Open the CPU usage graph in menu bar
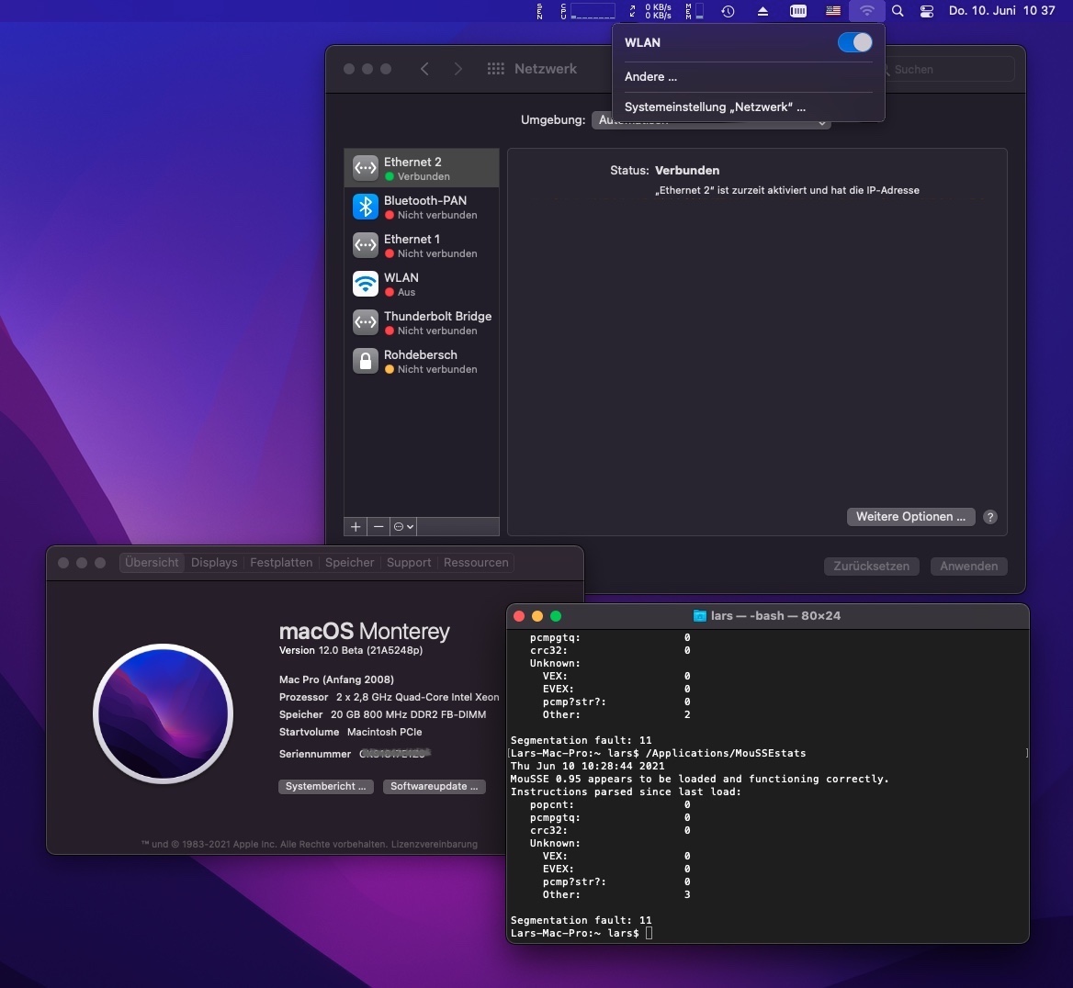Screen dimensions: 1073x988 point(587,11)
